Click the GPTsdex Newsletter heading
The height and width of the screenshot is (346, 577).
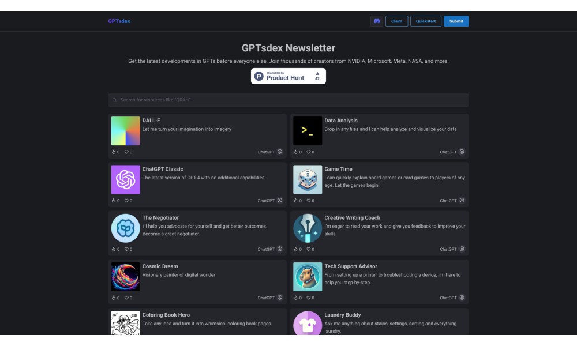tap(288, 48)
